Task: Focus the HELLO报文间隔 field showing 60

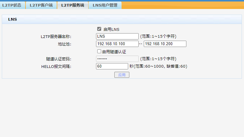Action: click(112, 66)
